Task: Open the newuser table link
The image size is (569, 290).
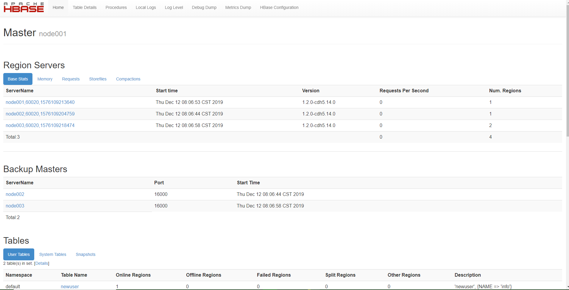Action: (x=70, y=286)
